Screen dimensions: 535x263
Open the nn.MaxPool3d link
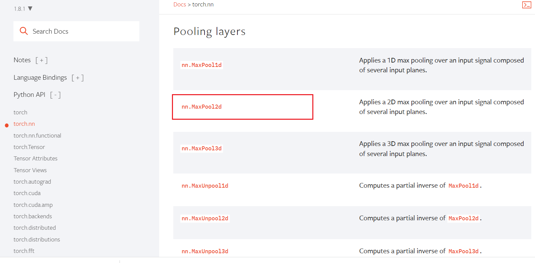202,148
